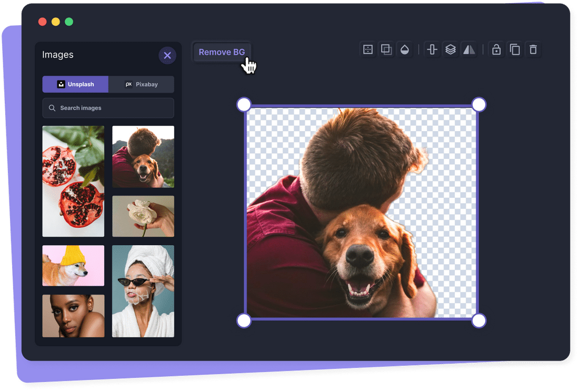The image size is (579, 392).
Task: Close the Images panel
Action: (x=167, y=55)
